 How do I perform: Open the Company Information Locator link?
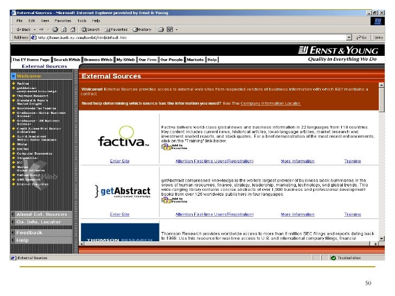point(271,103)
